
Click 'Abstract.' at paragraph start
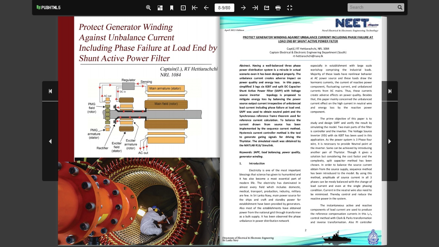click(245, 66)
